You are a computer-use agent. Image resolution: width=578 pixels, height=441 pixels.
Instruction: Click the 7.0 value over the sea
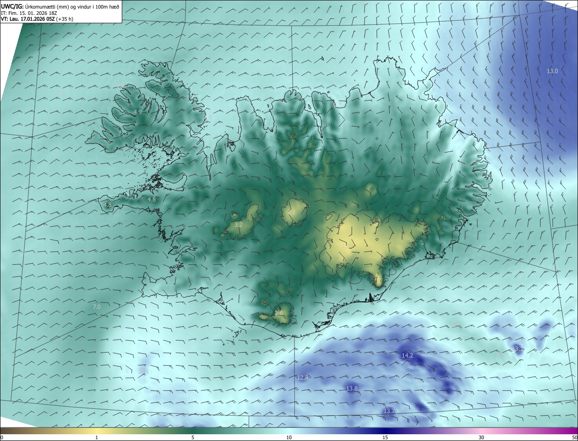97,307
